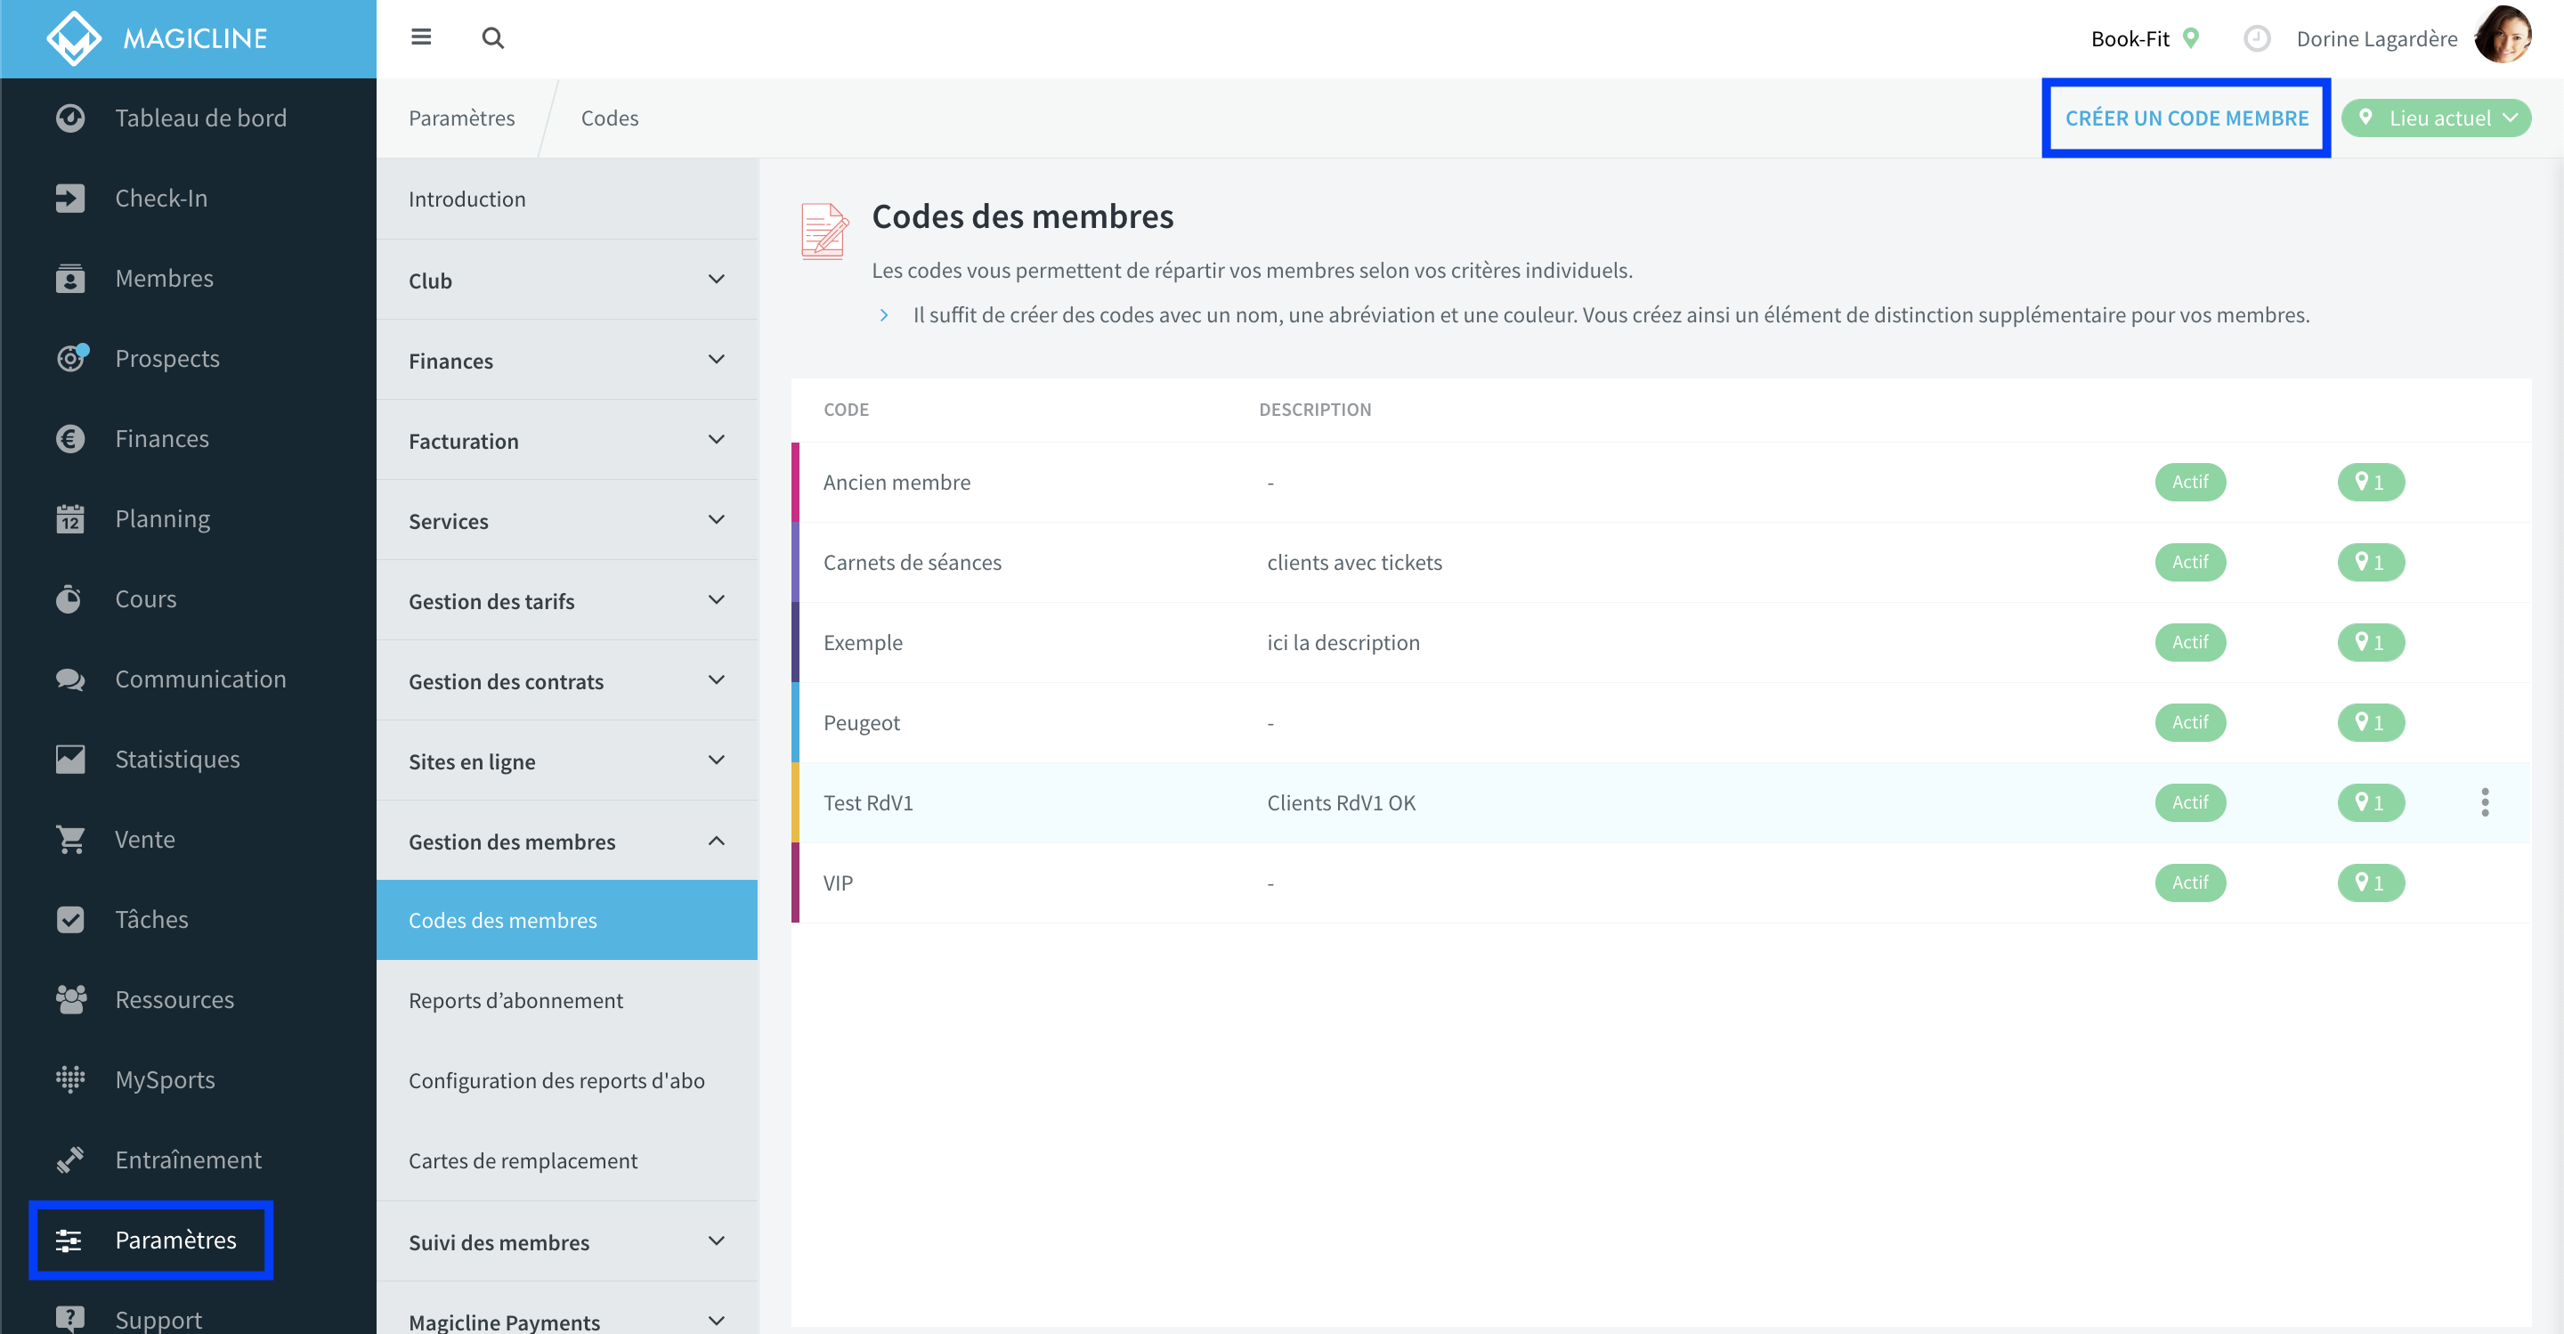
Task: Open the Lieu actuel dropdown
Action: (x=2436, y=118)
